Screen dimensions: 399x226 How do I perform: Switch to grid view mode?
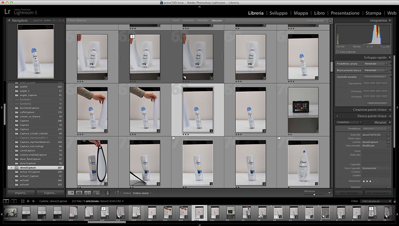point(71,193)
